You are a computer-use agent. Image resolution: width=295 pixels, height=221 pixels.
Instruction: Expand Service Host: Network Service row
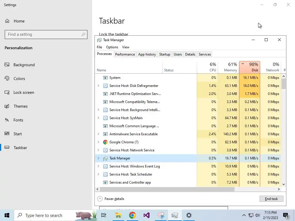(x=99, y=150)
